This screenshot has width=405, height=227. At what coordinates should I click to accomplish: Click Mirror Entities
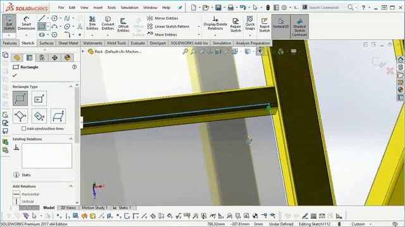click(163, 18)
